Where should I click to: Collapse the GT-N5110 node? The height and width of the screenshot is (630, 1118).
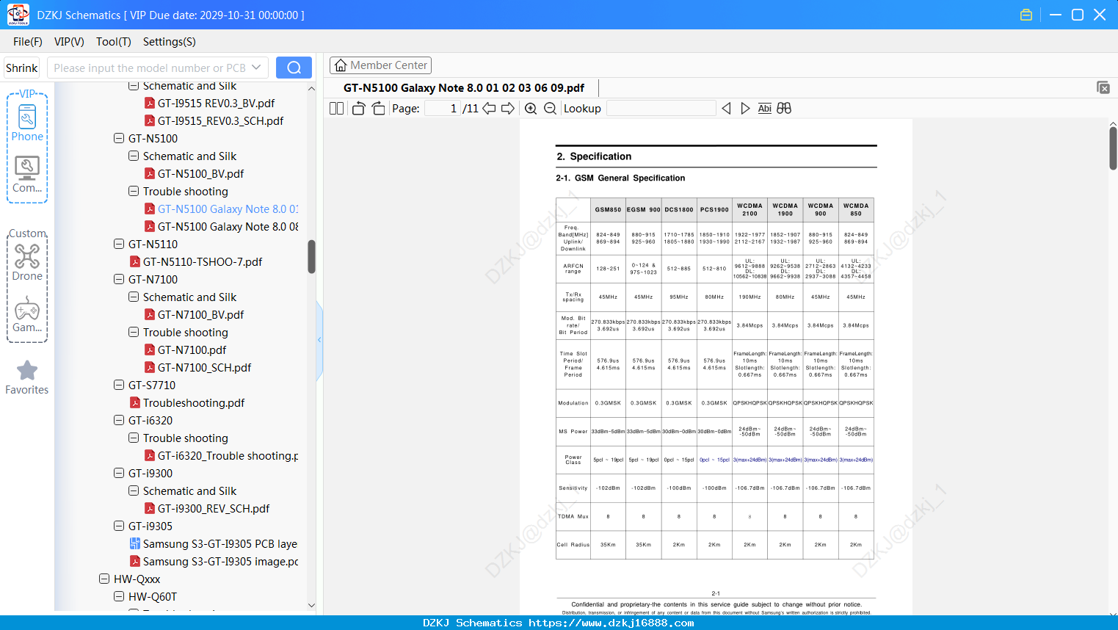(x=119, y=244)
